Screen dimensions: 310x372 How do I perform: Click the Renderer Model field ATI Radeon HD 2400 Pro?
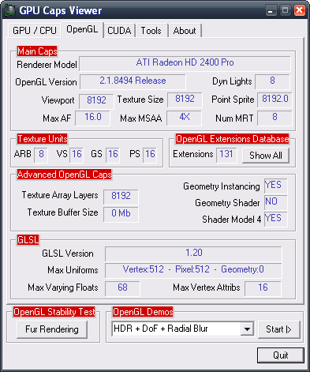pyautogui.click(x=185, y=63)
